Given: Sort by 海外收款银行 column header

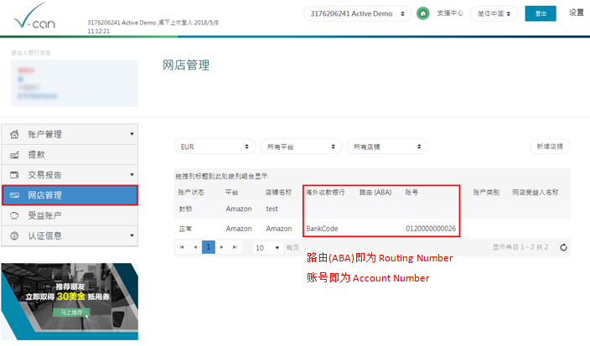Looking at the screenshot, I should 325,192.
